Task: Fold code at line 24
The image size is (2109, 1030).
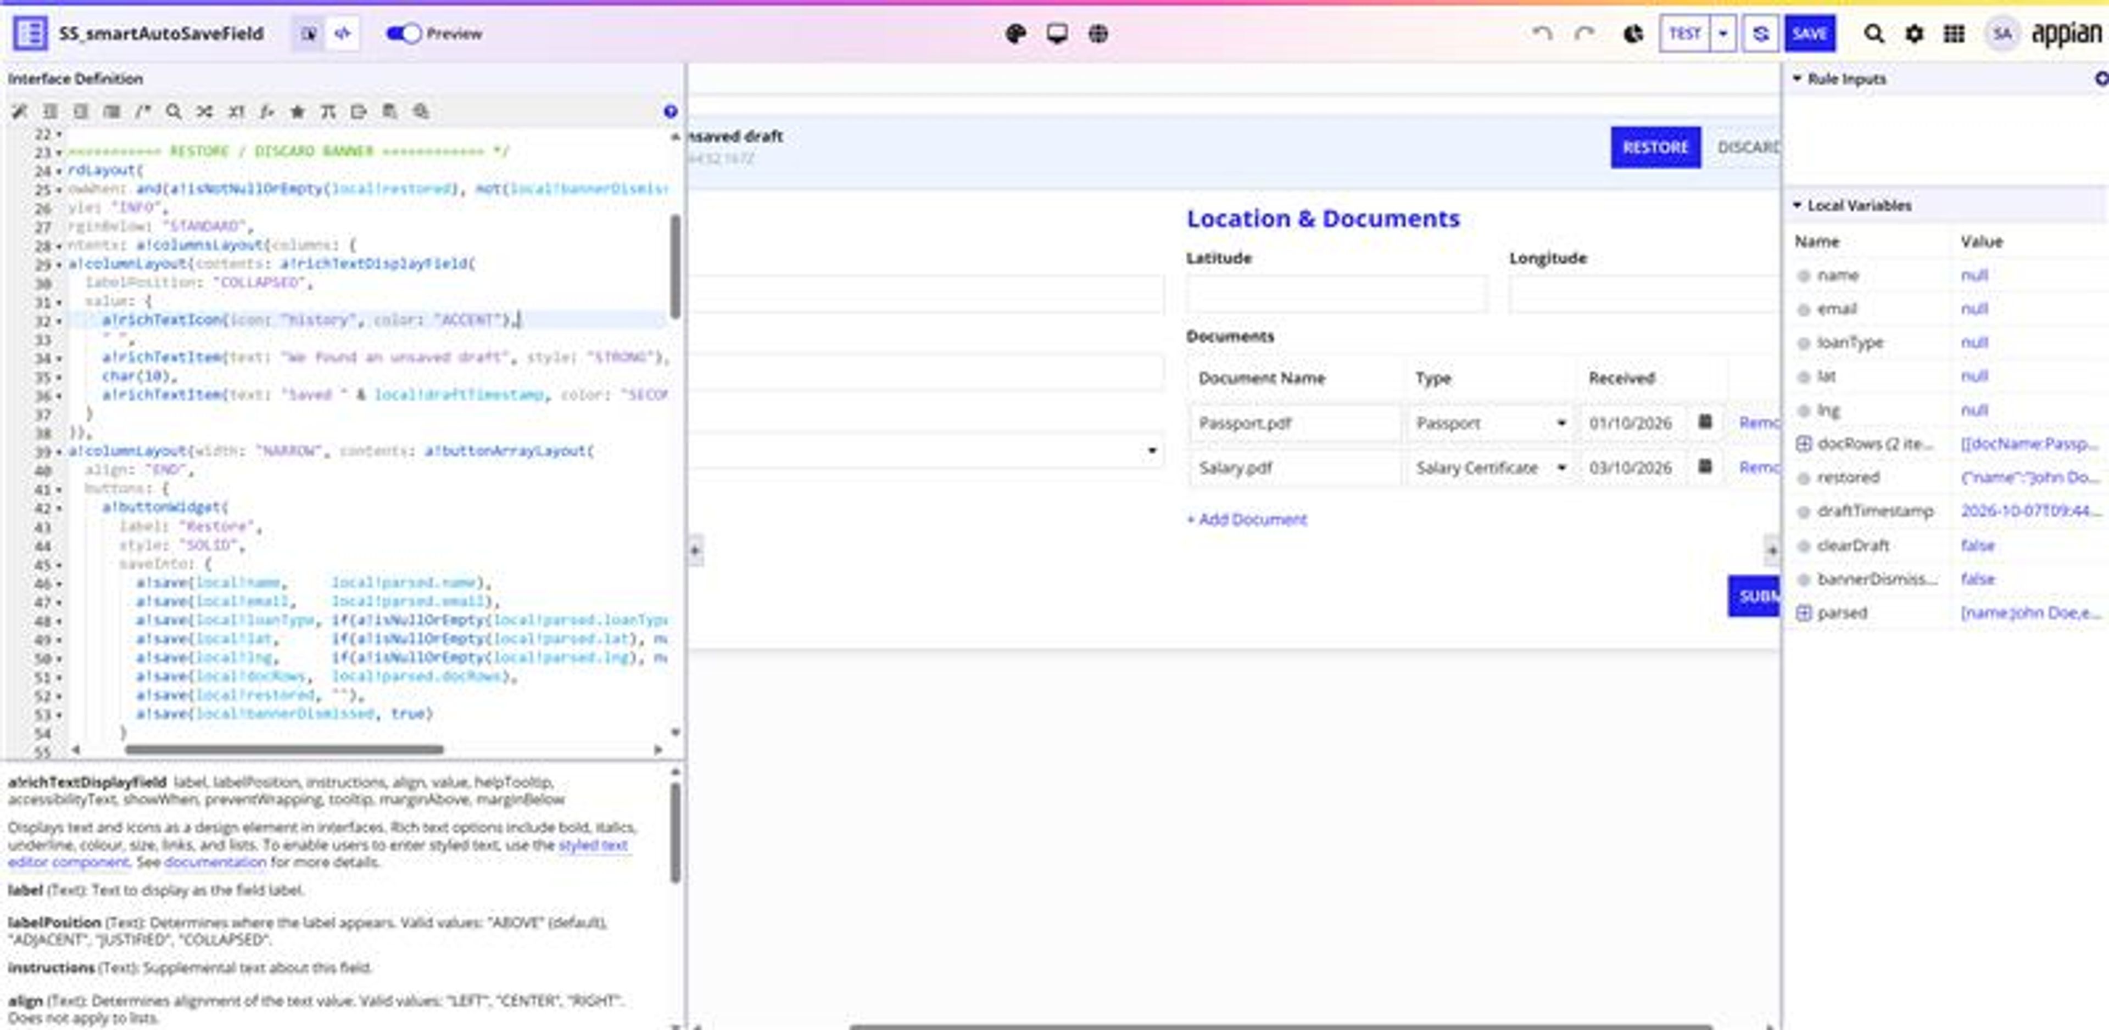Action: coord(60,171)
